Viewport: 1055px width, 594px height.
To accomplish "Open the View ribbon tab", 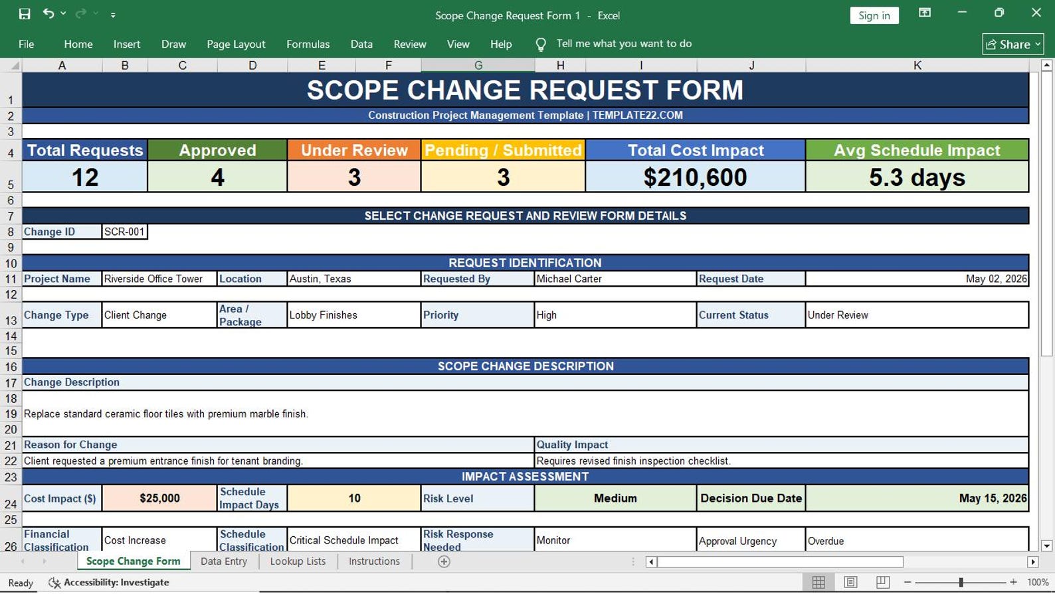I will pyautogui.click(x=458, y=44).
